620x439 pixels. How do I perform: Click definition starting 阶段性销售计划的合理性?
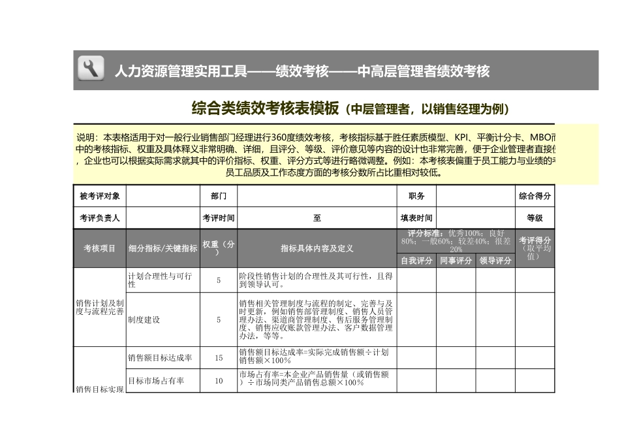pos(317,280)
